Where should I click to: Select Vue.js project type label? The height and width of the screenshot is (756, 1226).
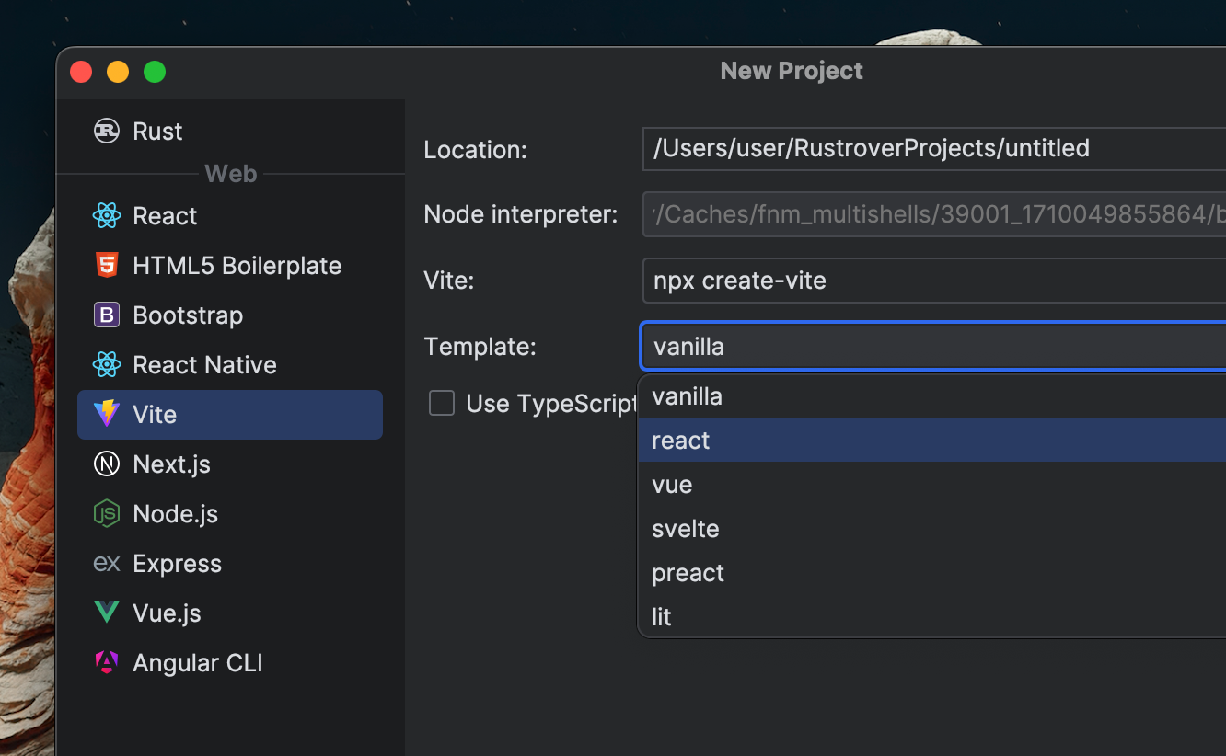click(x=167, y=613)
